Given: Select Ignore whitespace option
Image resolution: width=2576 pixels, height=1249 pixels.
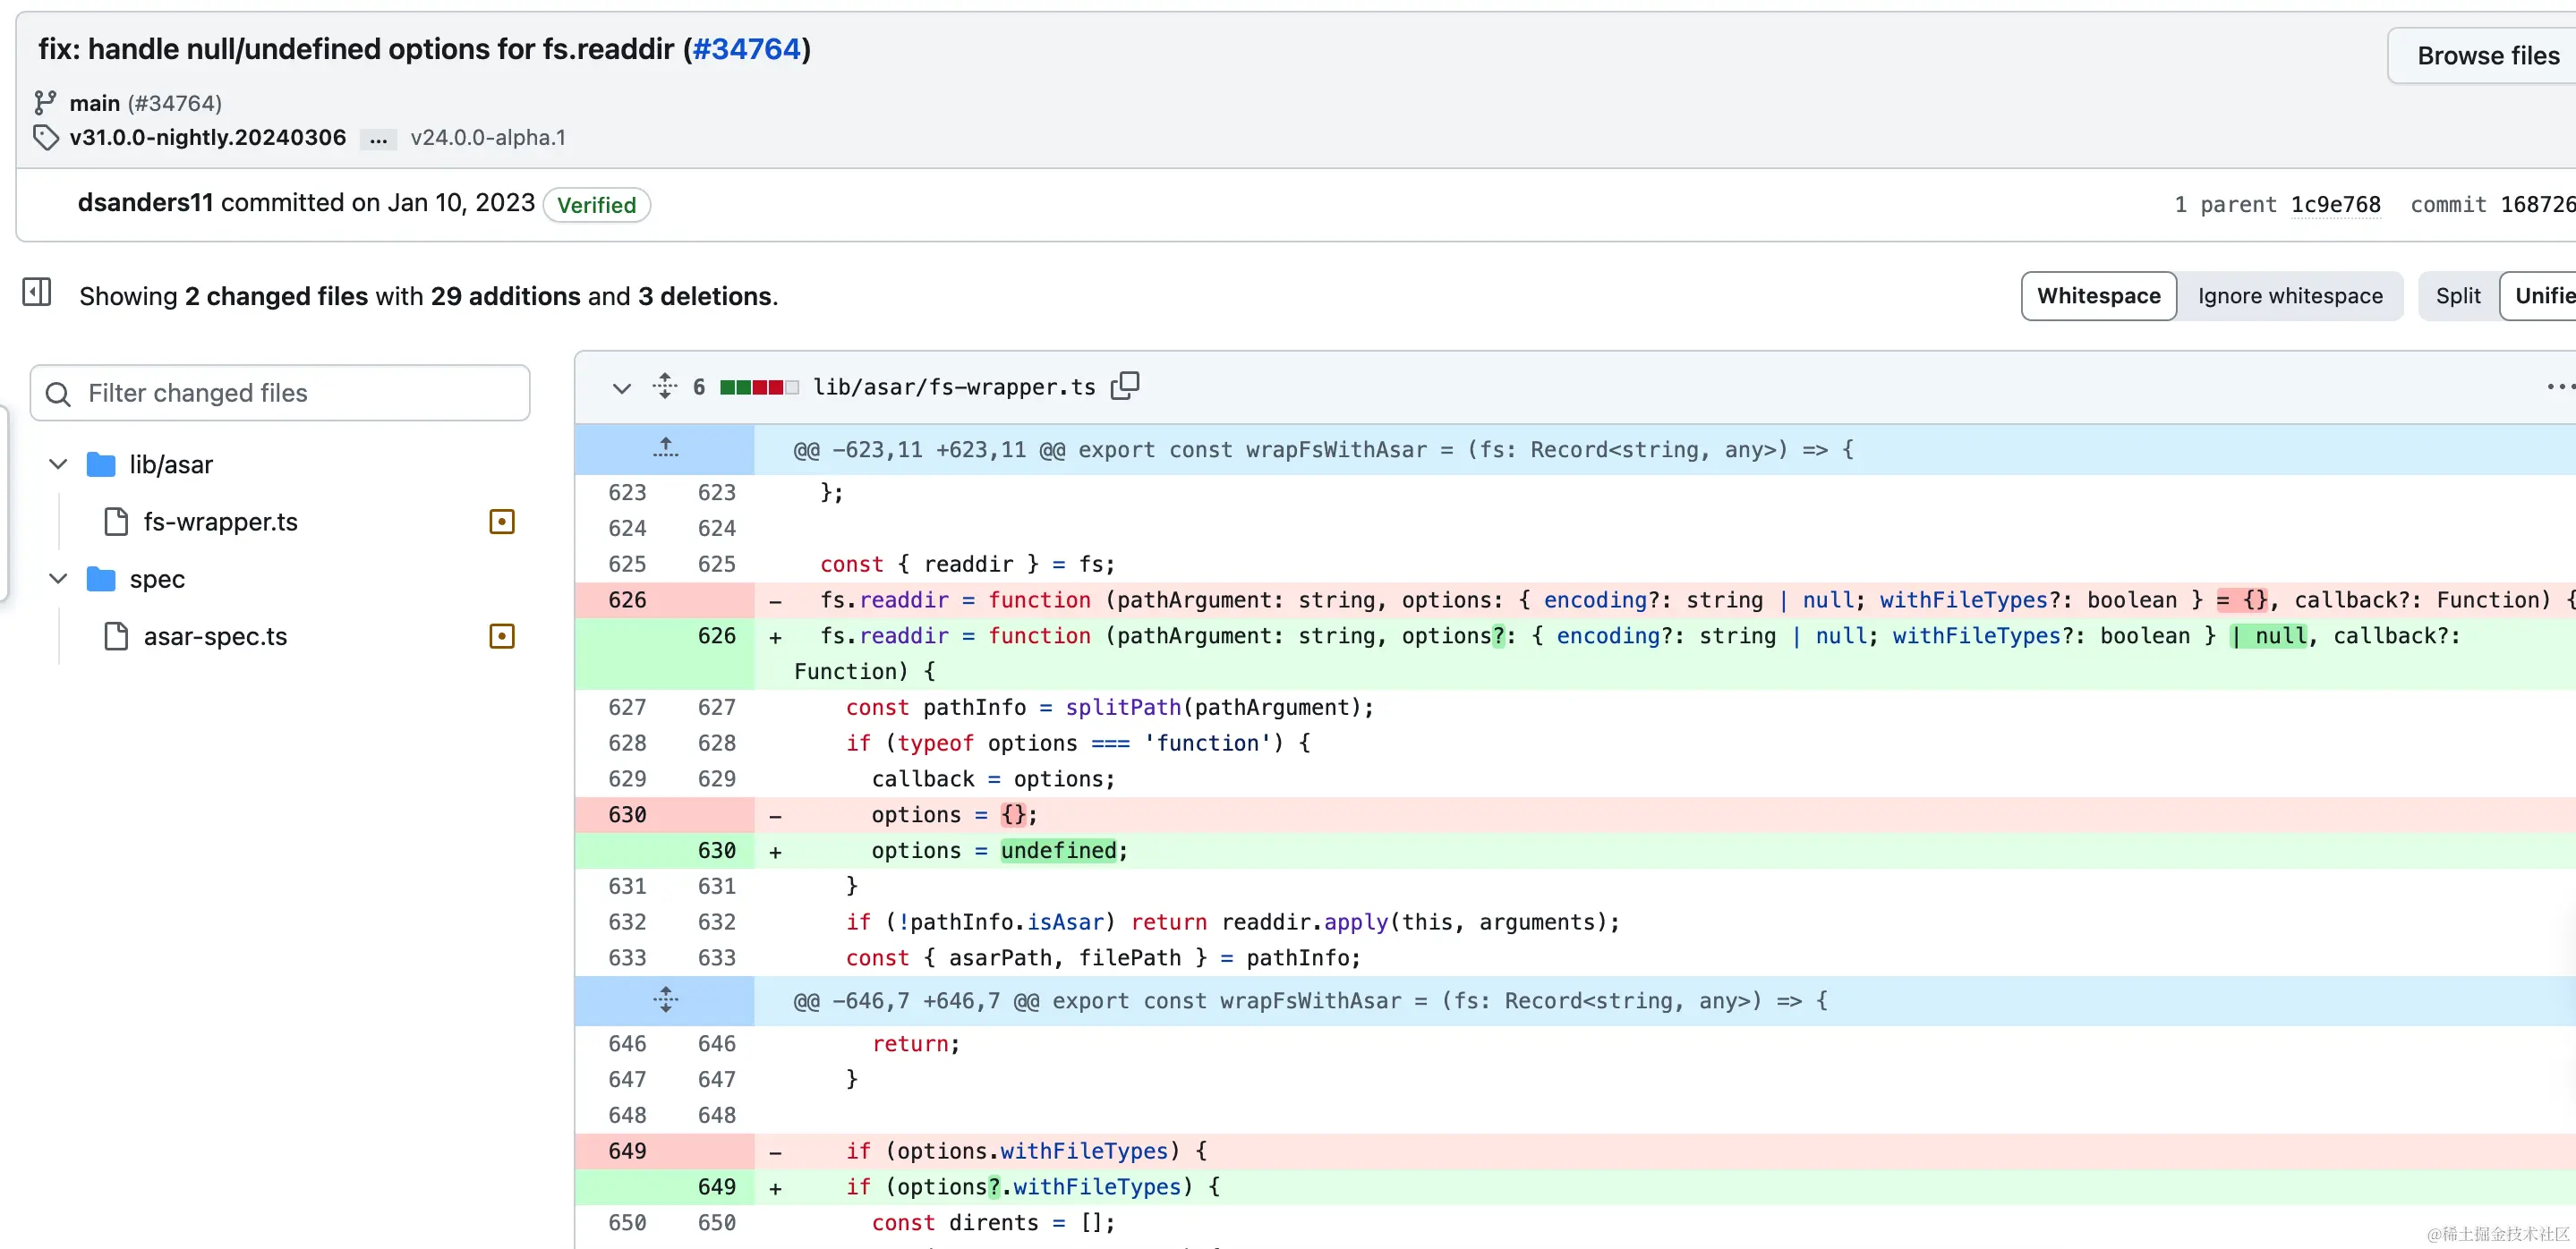Looking at the screenshot, I should point(2290,296).
